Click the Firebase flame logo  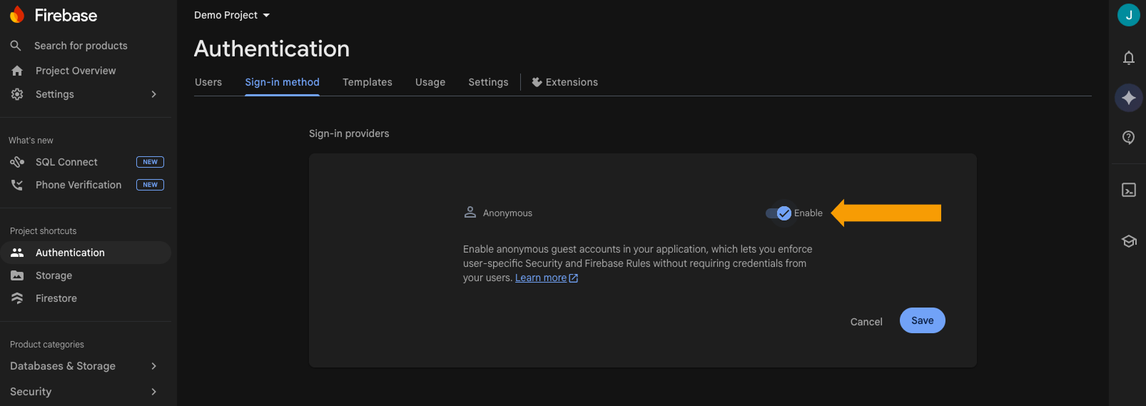coord(17,15)
